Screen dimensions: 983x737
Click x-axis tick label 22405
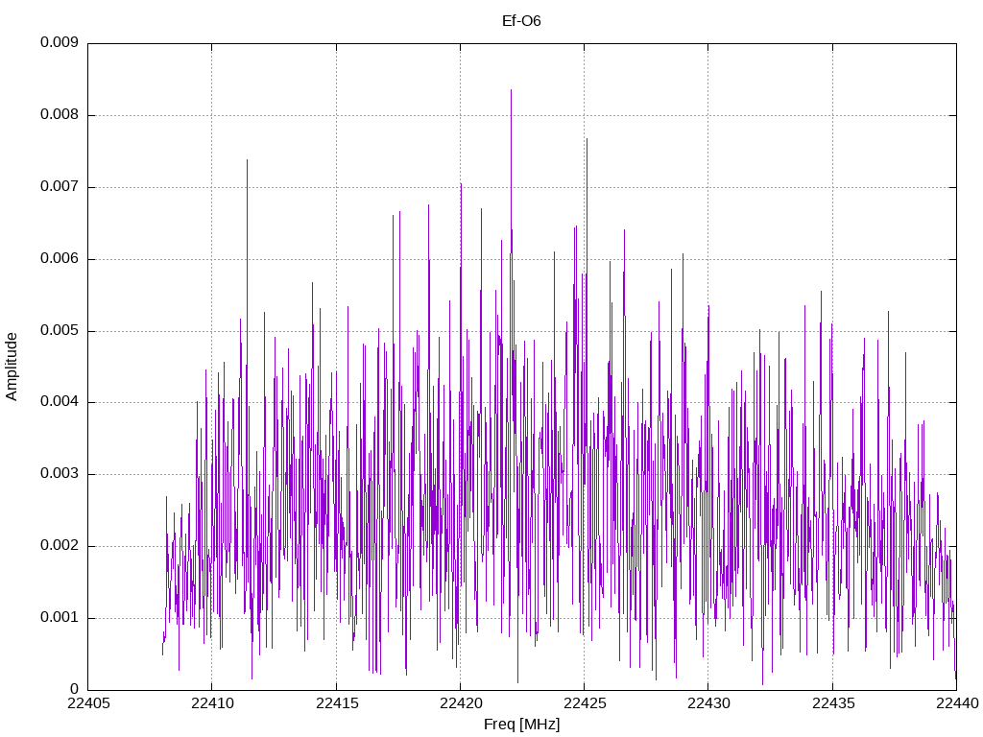[x=88, y=703]
